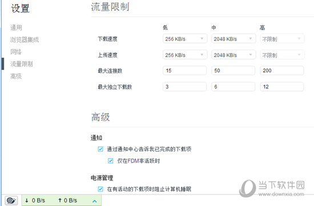Toggle 仅在FDM非活跃时 checkbox
Viewport: 314px width, 206px height.
pyautogui.click(x=111, y=160)
